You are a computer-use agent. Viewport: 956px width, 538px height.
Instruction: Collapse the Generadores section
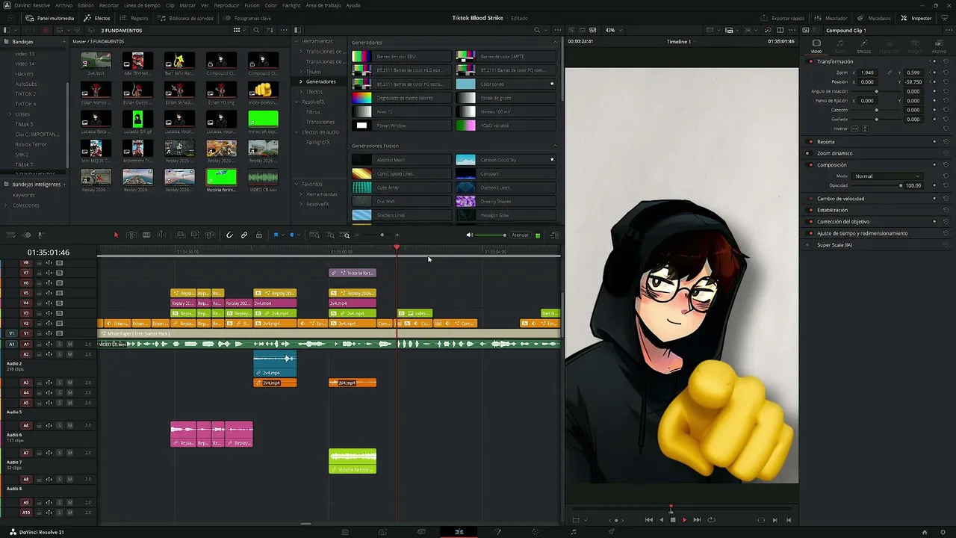click(x=554, y=43)
